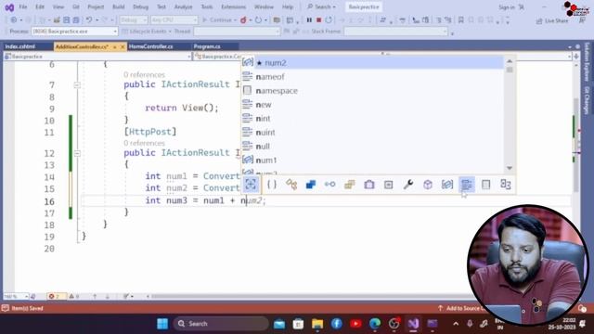Open the Process Basicpractice.exe dropdown

click(x=74, y=31)
